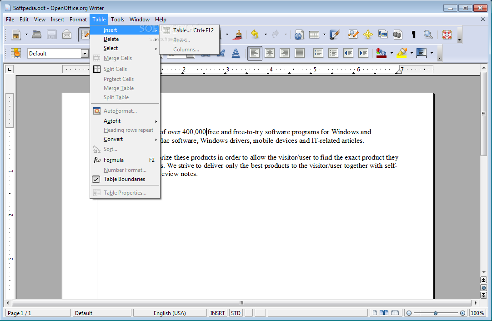Click the Highlighting marker icon

tap(402, 53)
